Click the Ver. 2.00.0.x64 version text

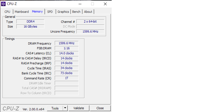[x=33, y=109]
